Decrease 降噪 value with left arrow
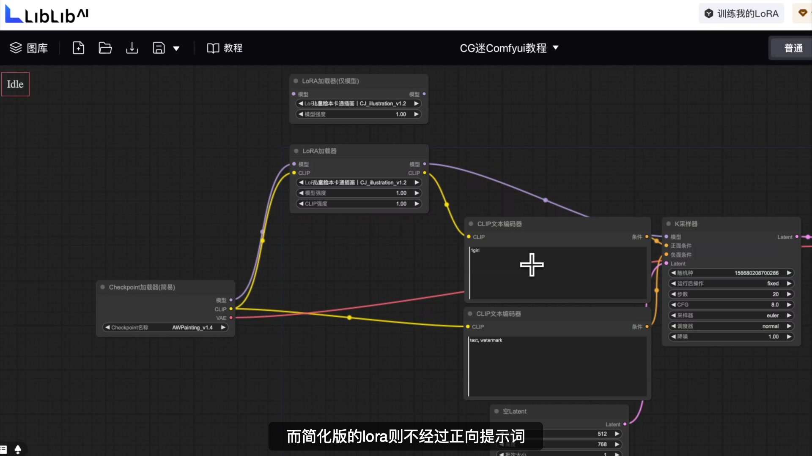Image resolution: width=812 pixels, height=456 pixels. pyautogui.click(x=673, y=337)
